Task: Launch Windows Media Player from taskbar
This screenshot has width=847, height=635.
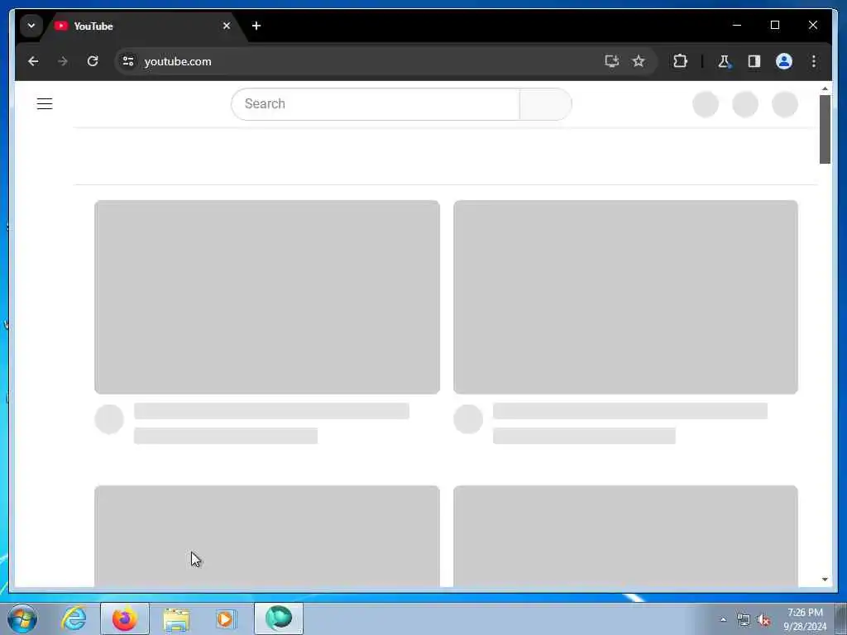Action: pyautogui.click(x=226, y=618)
